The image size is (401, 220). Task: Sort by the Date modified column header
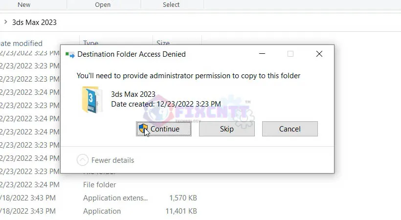[x=22, y=43]
